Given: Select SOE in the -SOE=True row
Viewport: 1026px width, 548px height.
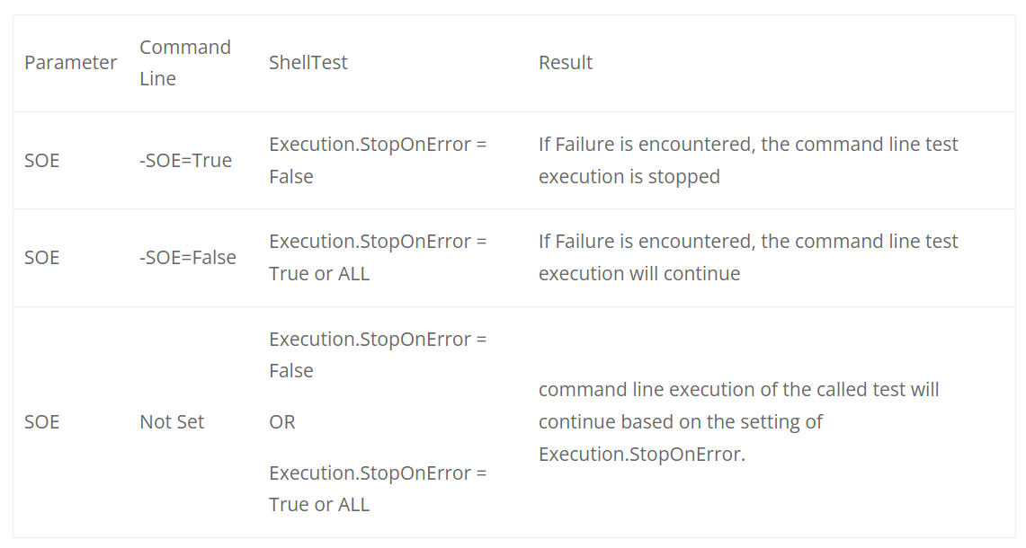Looking at the screenshot, I should pos(41,161).
